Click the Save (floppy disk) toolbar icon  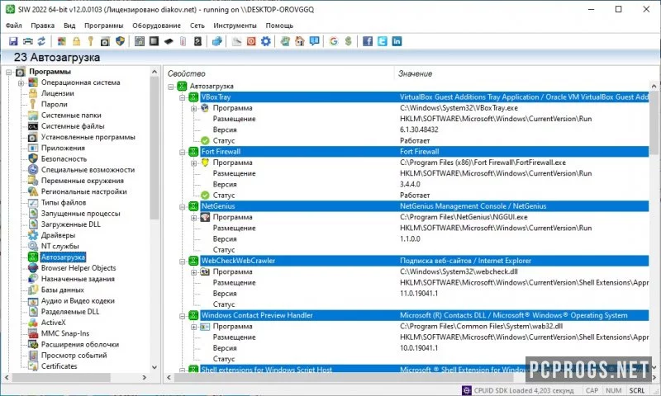(13, 41)
